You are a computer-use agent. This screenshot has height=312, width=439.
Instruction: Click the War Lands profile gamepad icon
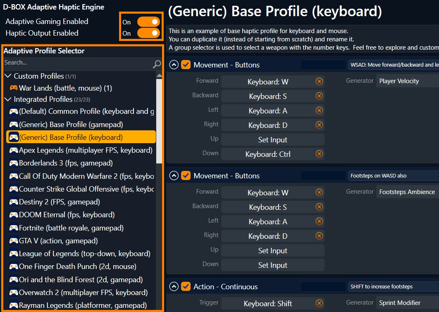[14, 88]
